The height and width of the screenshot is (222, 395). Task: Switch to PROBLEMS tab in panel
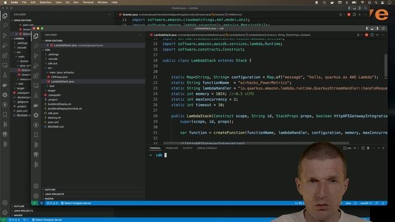[172, 148]
